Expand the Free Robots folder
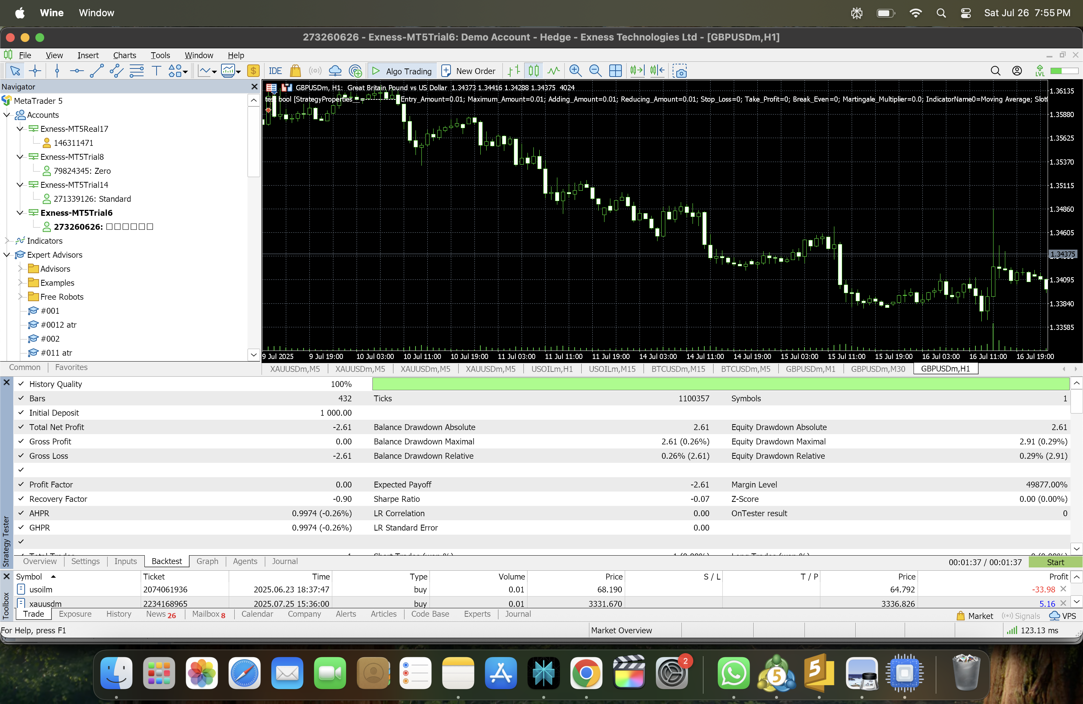Viewport: 1083px width, 704px height. coord(21,296)
